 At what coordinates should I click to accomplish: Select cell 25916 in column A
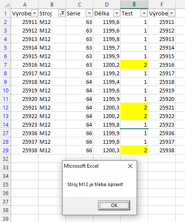[25, 65]
